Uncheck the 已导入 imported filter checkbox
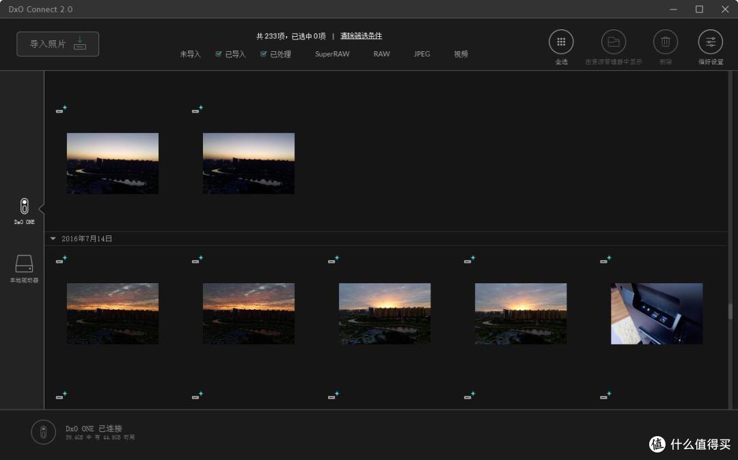Screen dimensions: 738x460 [x=219, y=54]
